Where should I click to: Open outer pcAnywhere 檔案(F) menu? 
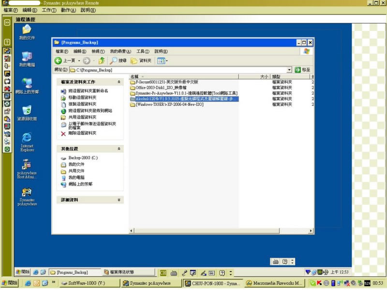coord(11,10)
